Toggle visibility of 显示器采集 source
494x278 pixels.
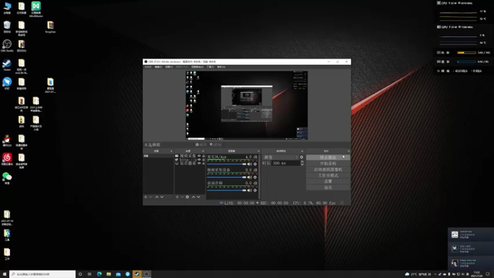[x=199, y=163]
